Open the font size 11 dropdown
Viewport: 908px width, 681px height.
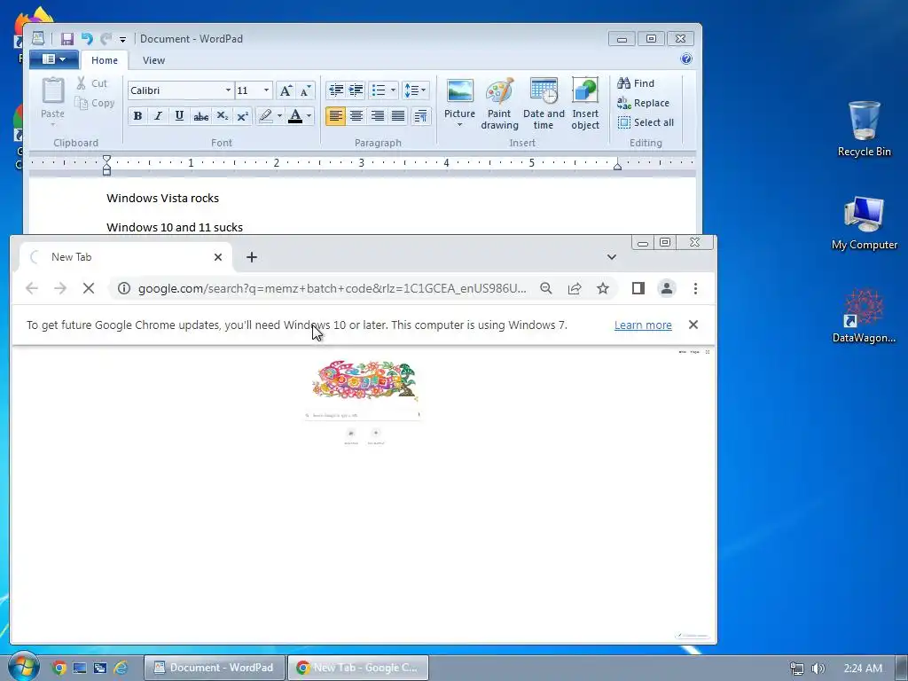coord(266,90)
